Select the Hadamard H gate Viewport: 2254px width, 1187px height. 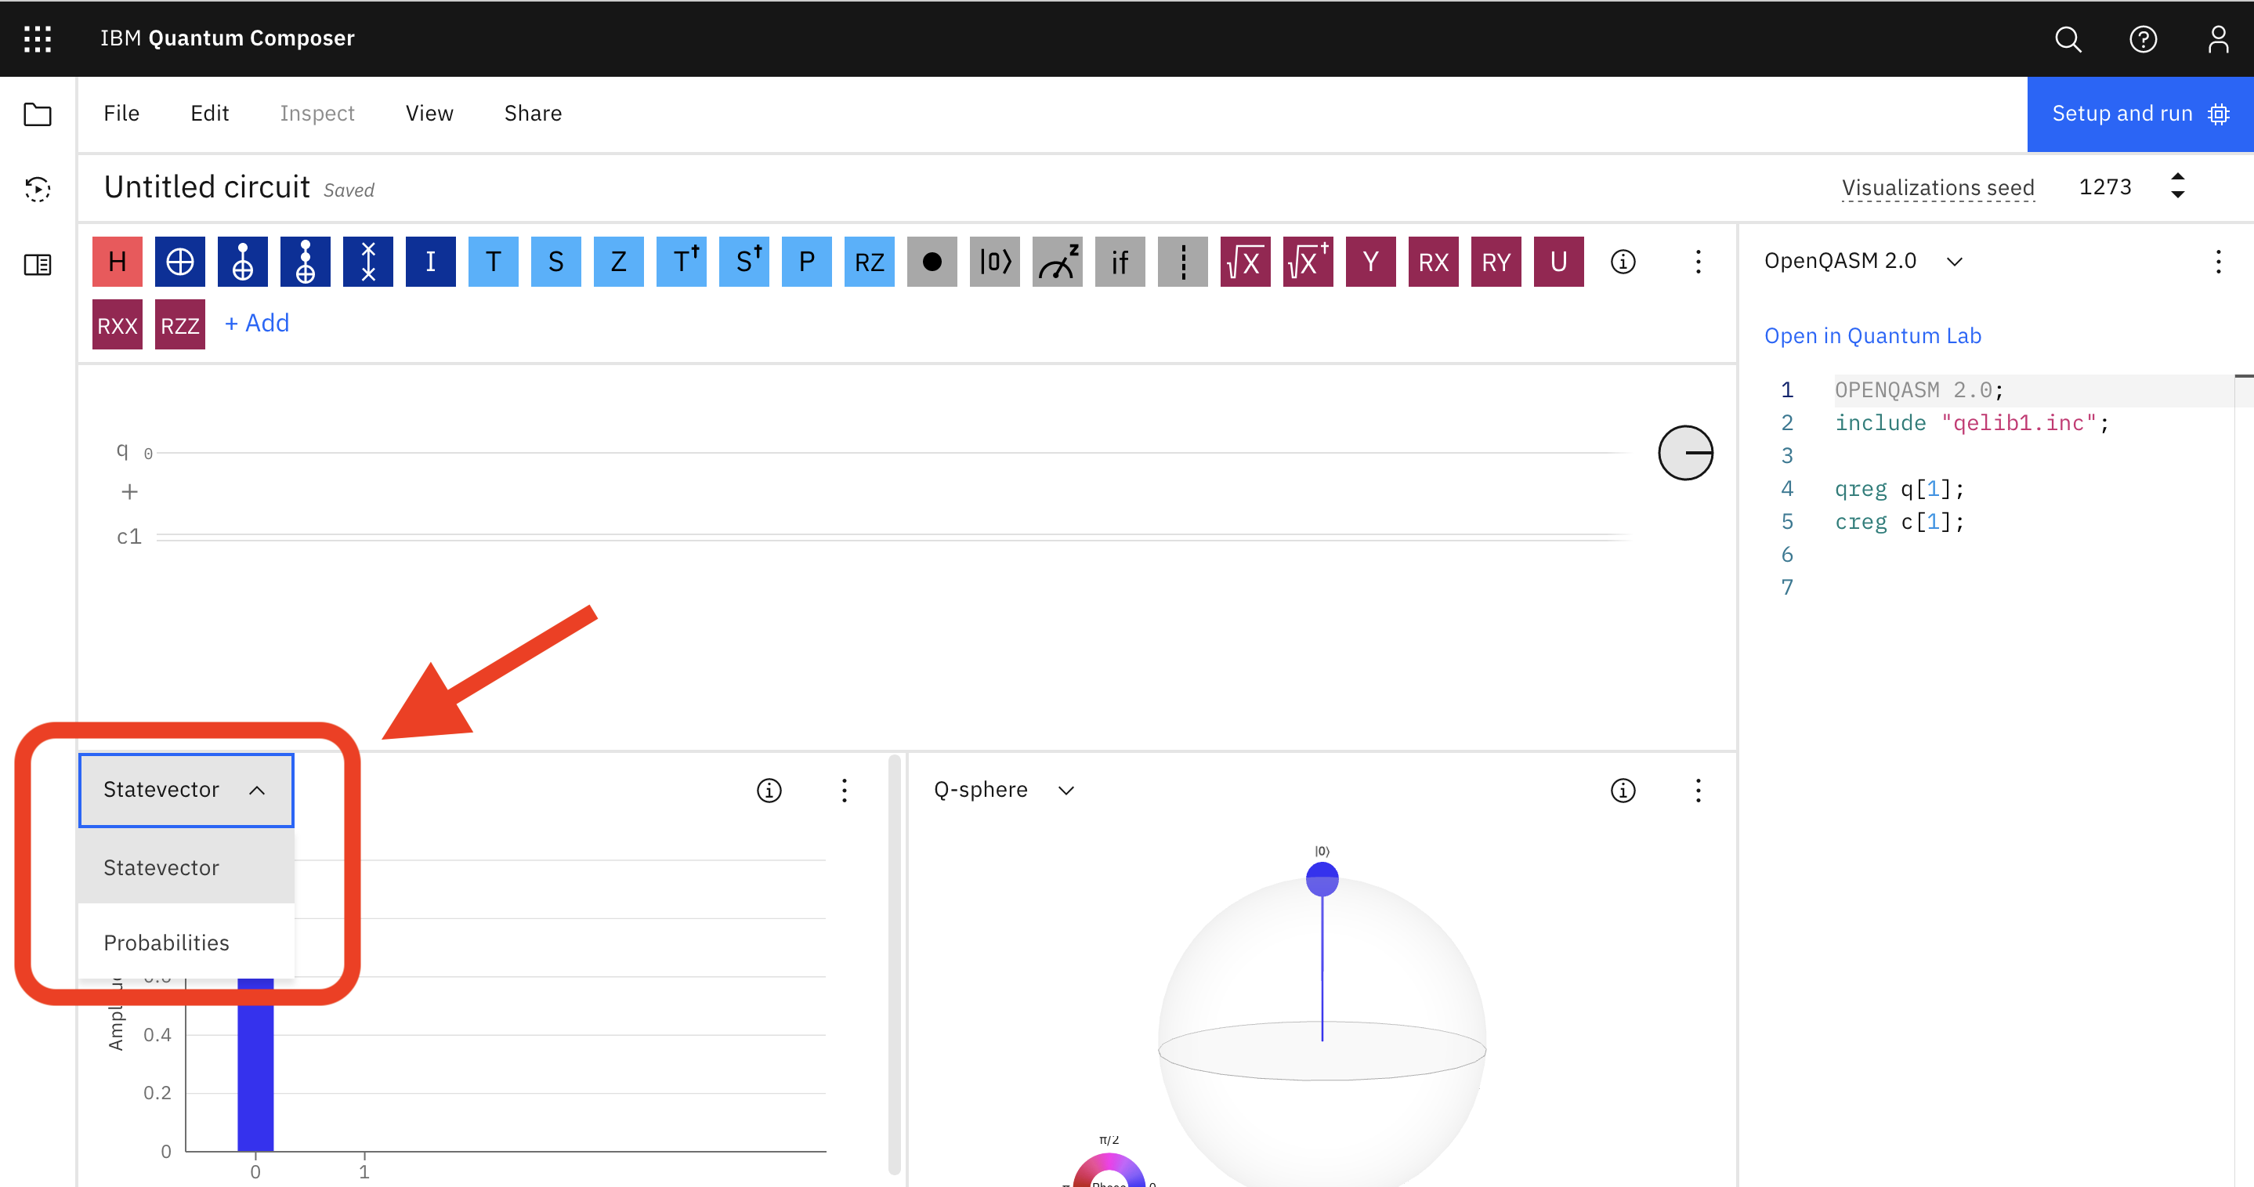(x=118, y=261)
